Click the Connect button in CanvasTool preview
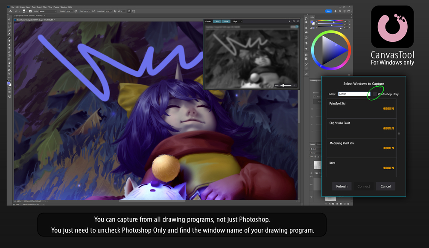Image resolution: width=429 pixels, height=248 pixels. 208,21
